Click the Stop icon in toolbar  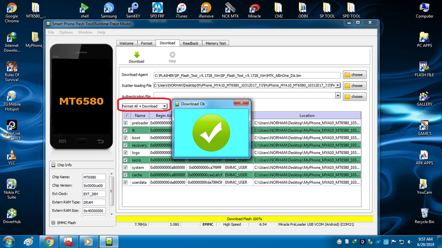point(172,54)
